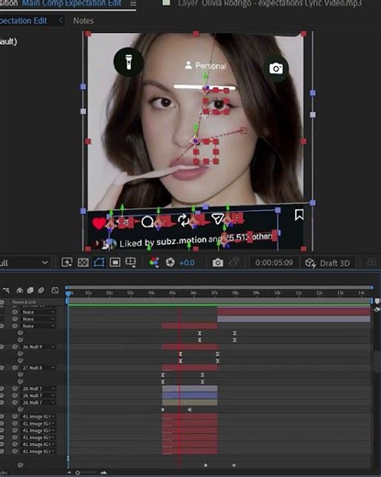Click the 0:00:05:09 preview timecode
The width and height of the screenshot is (381, 477).
click(x=274, y=262)
